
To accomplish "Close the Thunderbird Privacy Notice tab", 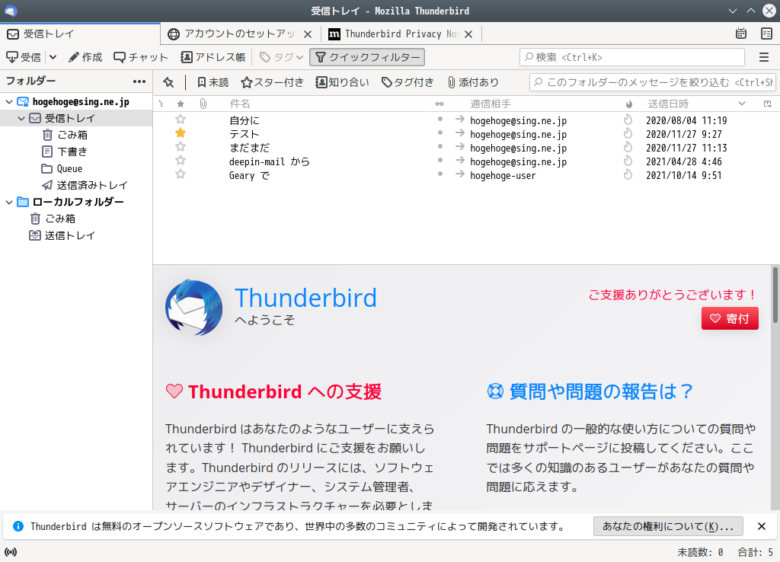I will (x=468, y=34).
